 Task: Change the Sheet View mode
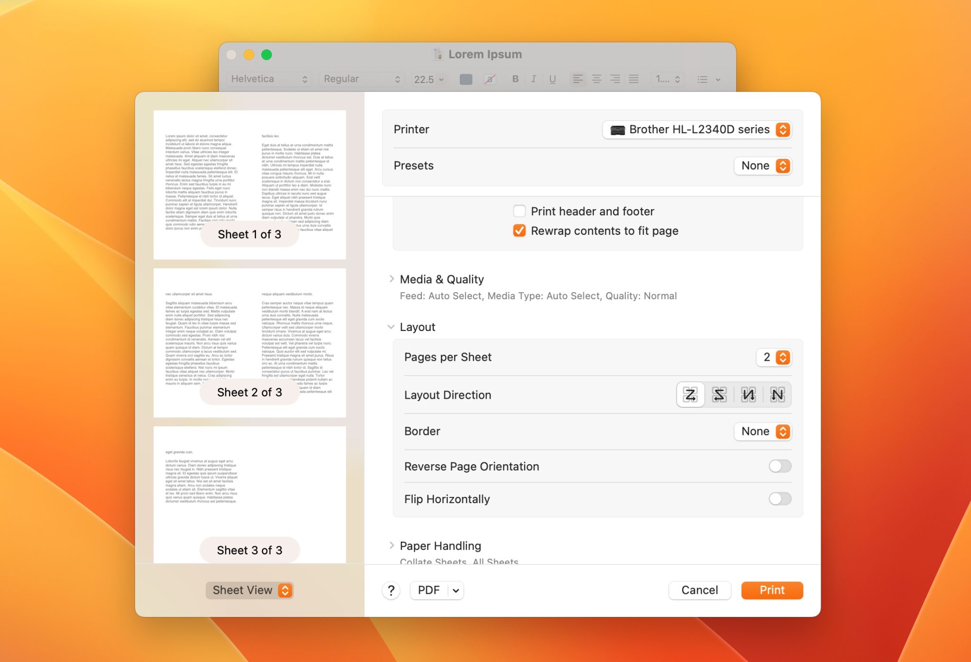coord(250,590)
